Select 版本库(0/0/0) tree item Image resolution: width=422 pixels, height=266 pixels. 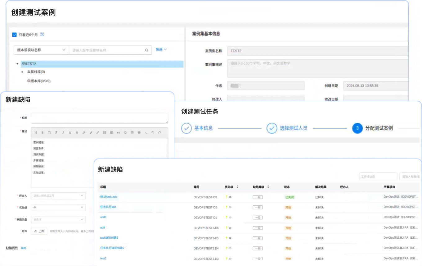39,81
